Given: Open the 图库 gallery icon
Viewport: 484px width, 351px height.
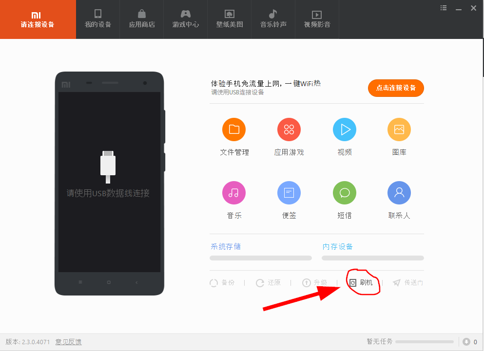Looking at the screenshot, I should 399,129.
